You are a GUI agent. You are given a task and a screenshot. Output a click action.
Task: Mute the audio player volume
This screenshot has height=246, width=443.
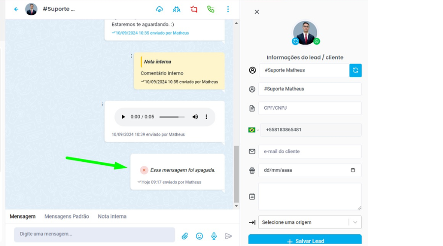tap(195, 117)
